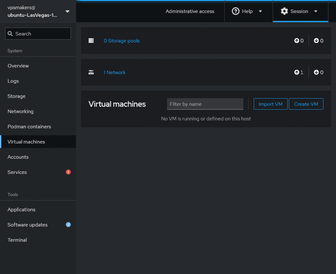Click the Create VM button
The height and width of the screenshot is (274, 336).
306,104
